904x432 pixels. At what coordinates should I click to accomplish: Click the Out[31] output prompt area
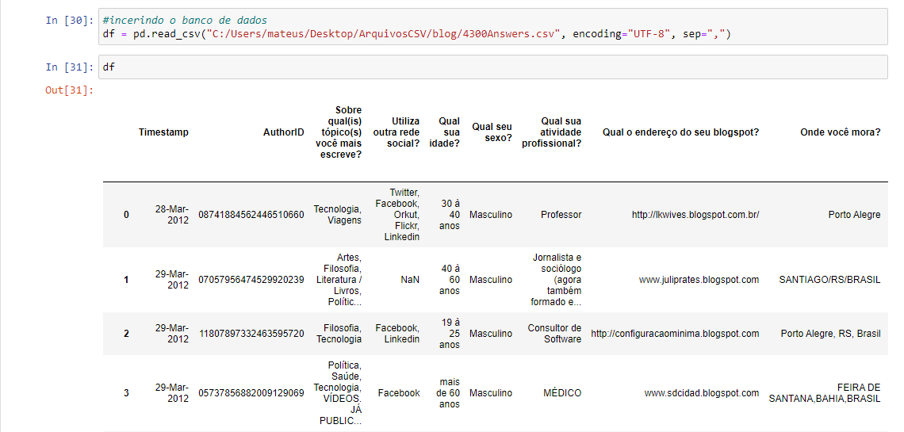point(69,90)
